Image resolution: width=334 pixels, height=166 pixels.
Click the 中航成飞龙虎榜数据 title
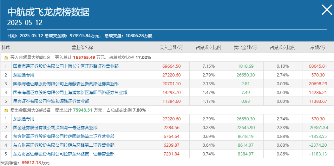pyautogui.click(x=48, y=12)
